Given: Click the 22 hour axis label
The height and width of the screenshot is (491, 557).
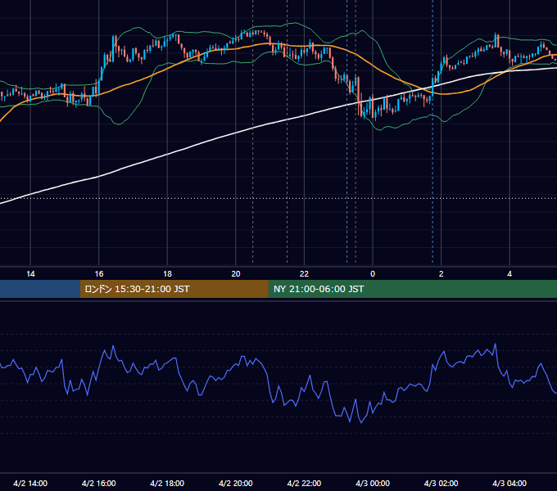Looking at the screenshot, I should click(304, 274).
